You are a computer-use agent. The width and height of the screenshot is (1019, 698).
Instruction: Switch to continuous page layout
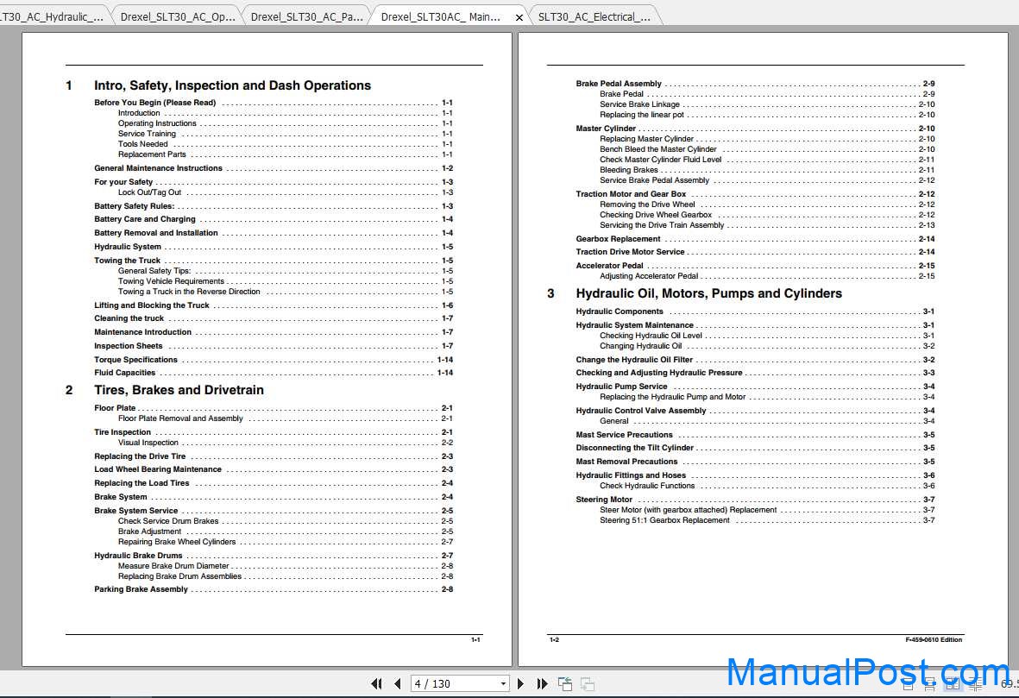(x=930, y=684)
